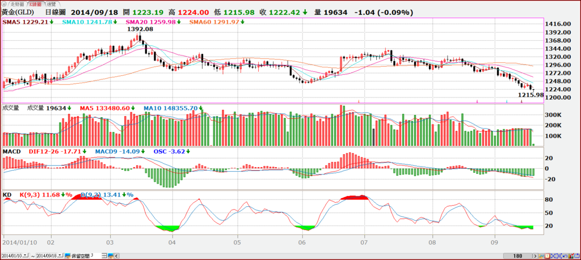The height and width of the screenshot is (260, 581).
Task: Click the export share icon
Action: click(x=576, y=256)
